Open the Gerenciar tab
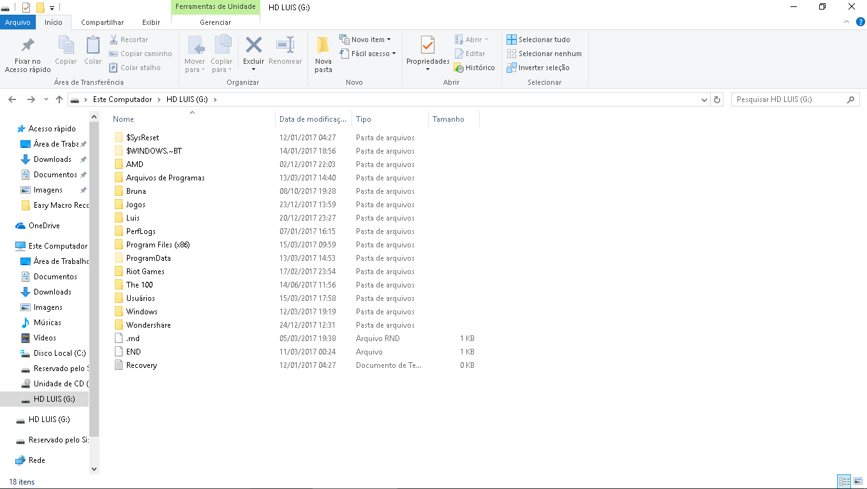 click(216, 22)
